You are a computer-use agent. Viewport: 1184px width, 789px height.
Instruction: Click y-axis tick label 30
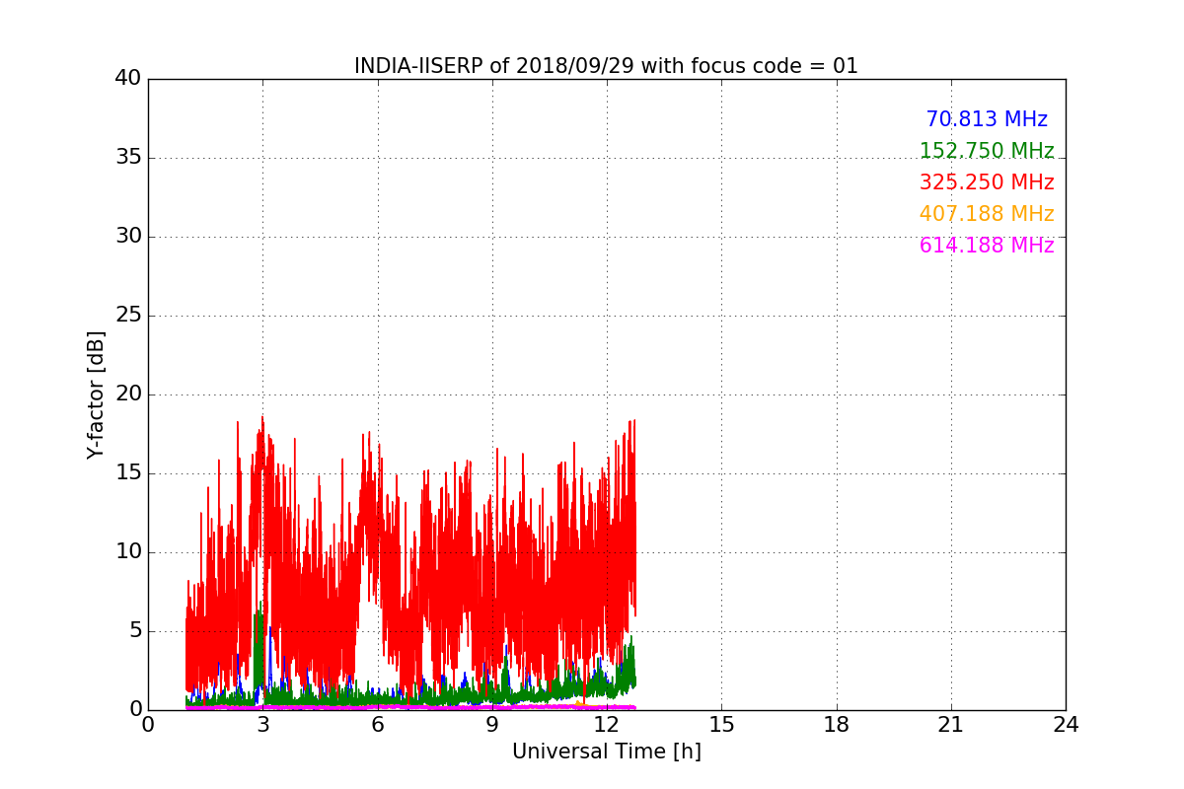pyautogui.click(x=128, y=236)
